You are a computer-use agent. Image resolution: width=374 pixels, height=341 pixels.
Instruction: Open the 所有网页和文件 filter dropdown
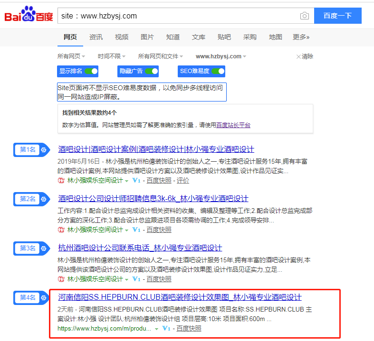(x=161, y=56)
